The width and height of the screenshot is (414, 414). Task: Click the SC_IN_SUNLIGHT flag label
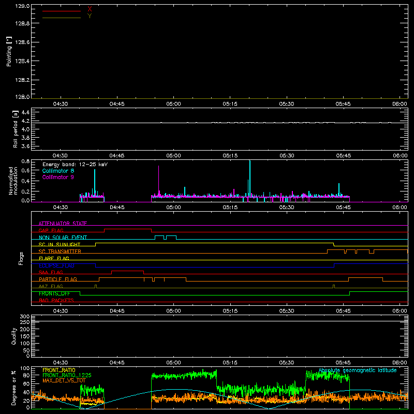pyautogui.click(x=60, y=244)
